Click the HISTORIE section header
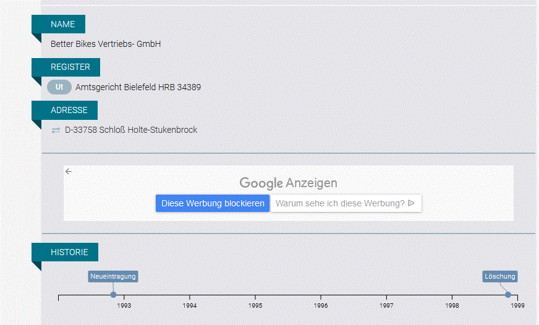 click(x=69, y=252)
